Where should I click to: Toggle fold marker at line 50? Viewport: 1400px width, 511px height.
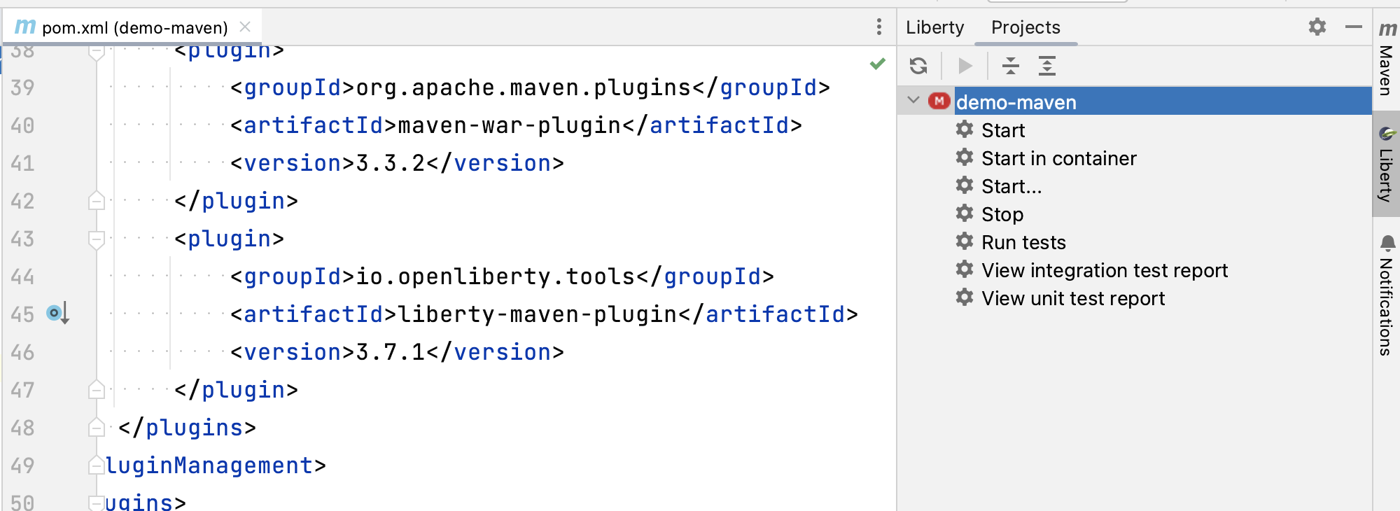97,502
